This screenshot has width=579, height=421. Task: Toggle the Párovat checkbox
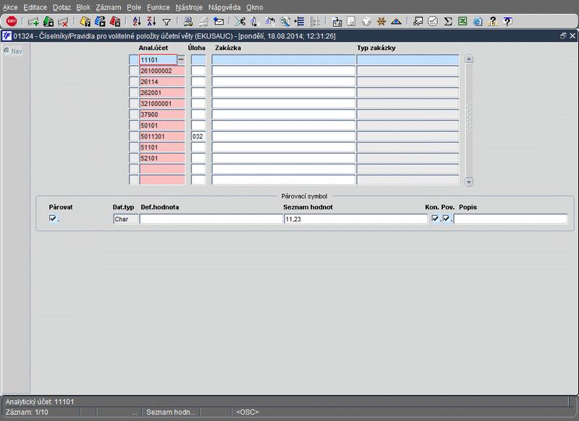point(53,218)
